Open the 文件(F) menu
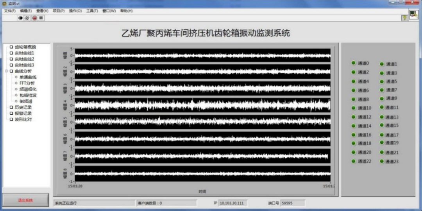The image size is (422, 211). click(9, 11)
